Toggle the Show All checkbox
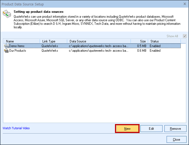The image size is (189, 145). coord(185,36)
